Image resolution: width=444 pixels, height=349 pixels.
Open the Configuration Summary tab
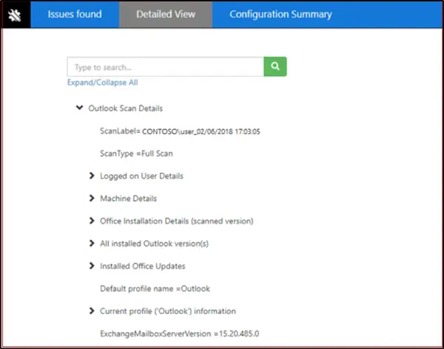coord(280,15)
